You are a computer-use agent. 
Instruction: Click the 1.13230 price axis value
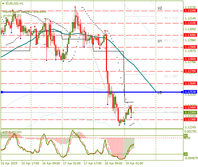tap(191, 7)
